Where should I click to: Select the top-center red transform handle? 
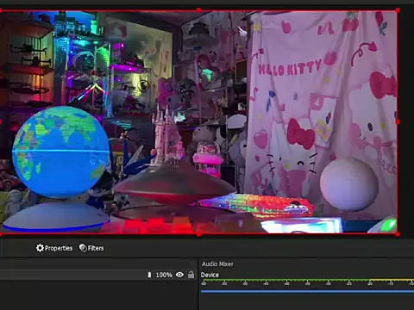pyautogui.click(x=198, y=10)
